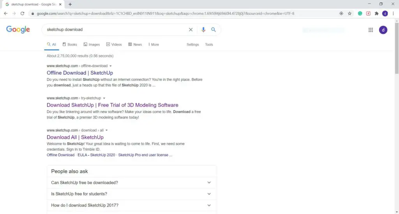Switch to the Videos tab
This screenshot has height=214, width=399.
click(x=114, y=44)
